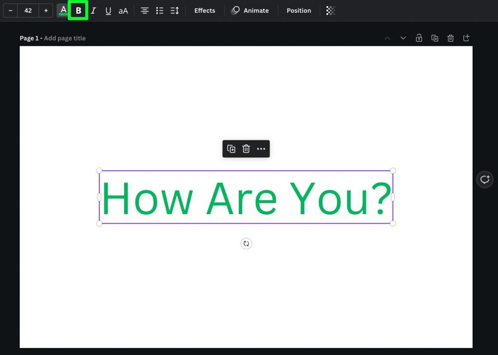This screenshot has width=498, height=355.
Task: Open the Animate options
Action: coord(250,10)
